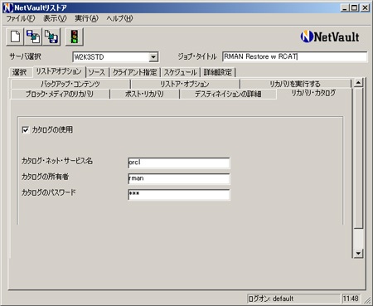Click the traffic light submit icon
The height and width of the screenshot is (306, 373).
tap(75, 36)
